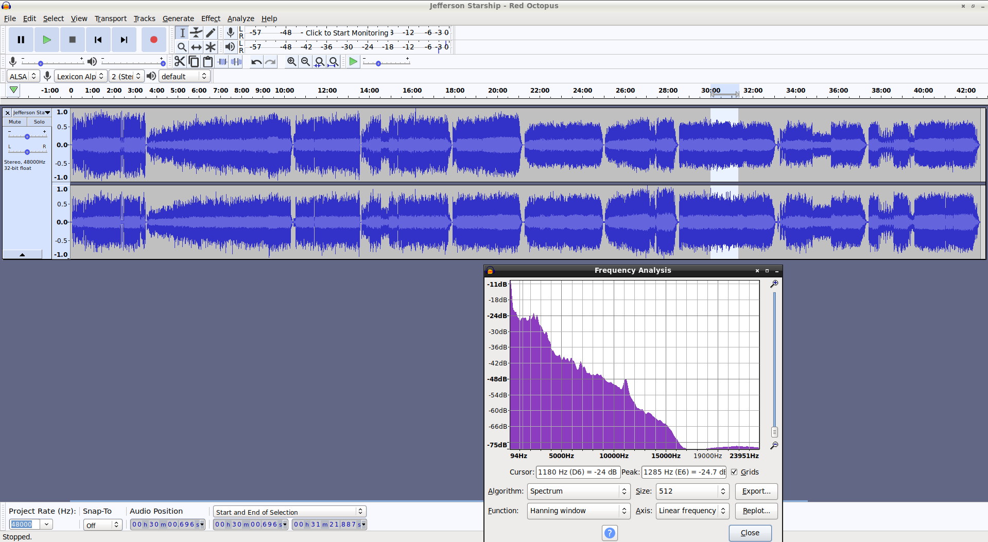
Task: Click the timeline quick-play green triangle
Action: pos(14,90)
